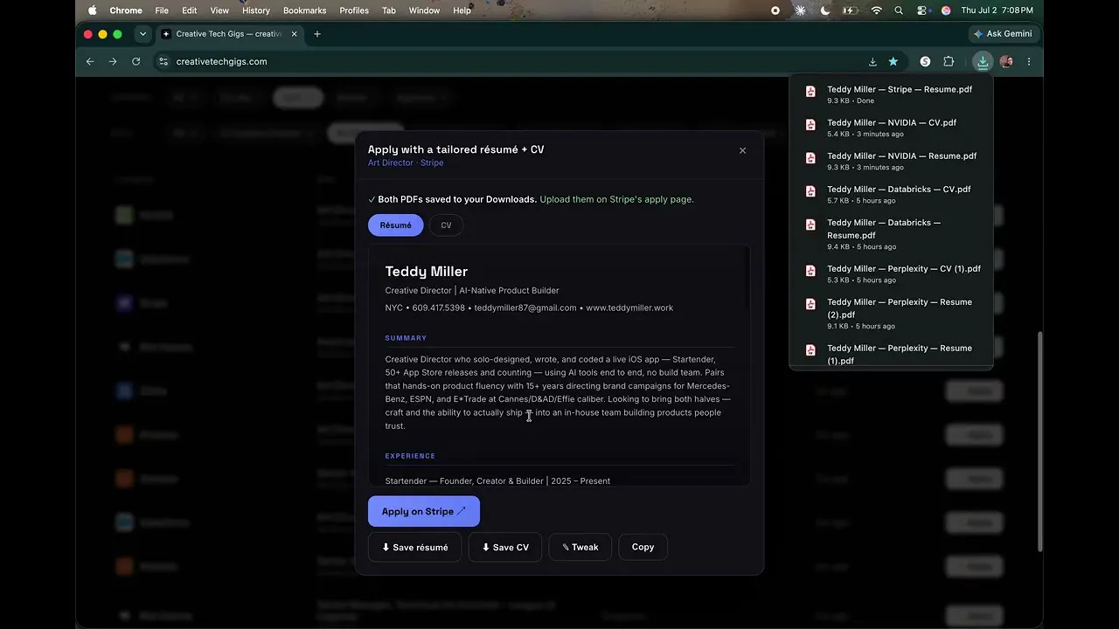Open the View menu
1119x629 pixels.
pyautogui.click(x=219, y=10)
